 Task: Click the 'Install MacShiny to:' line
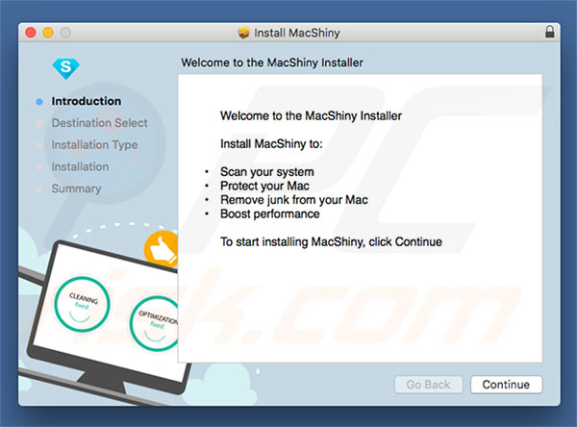pyautogui.click(x=271, y=143)
